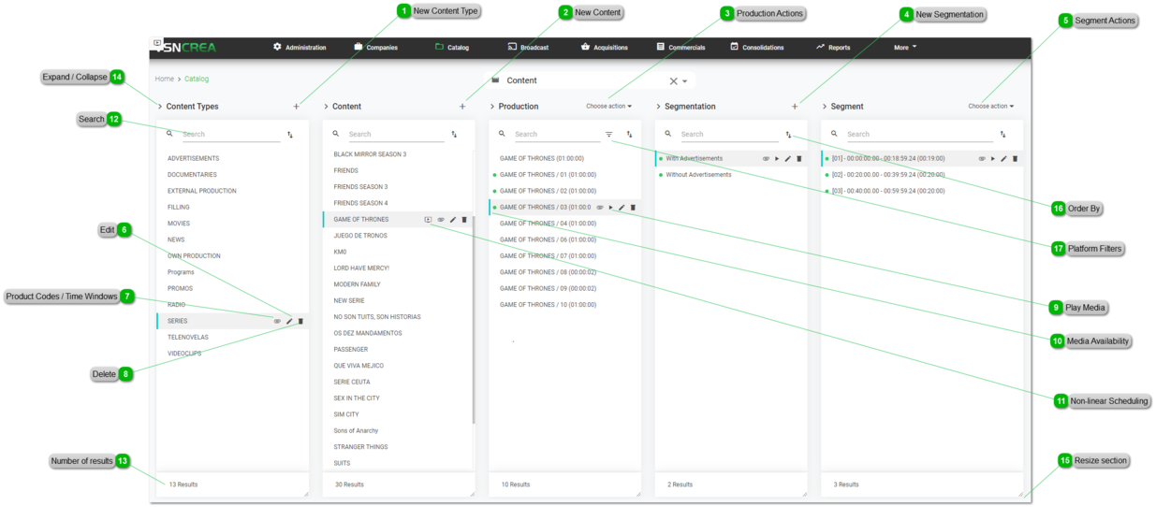1156x507 pixels.
Task: Open Production Choose action dropdown
Action: [x=608, y=107]
